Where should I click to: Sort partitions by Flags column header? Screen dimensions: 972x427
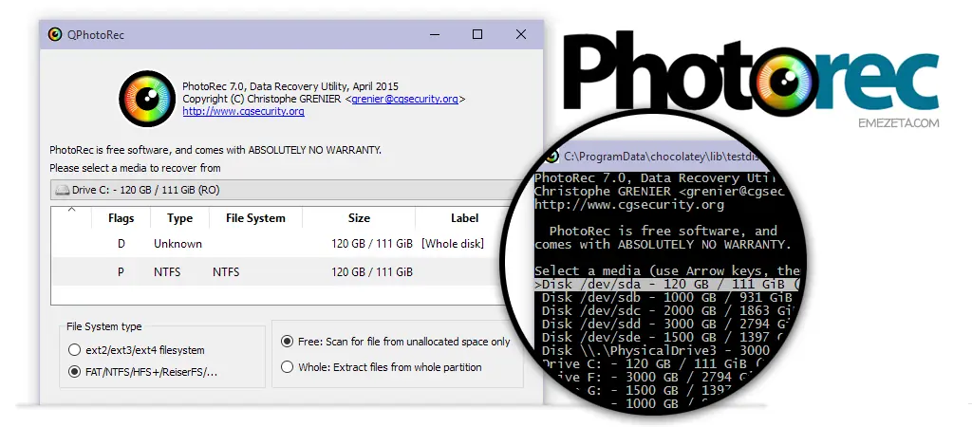click(121, 218)
